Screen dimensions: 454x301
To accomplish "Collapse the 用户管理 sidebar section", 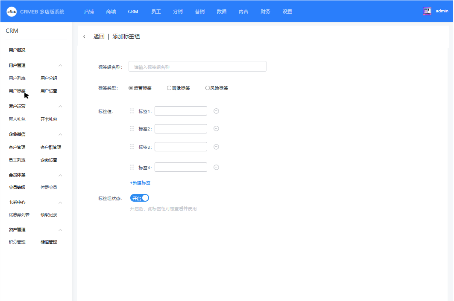I will click(60, 66).
